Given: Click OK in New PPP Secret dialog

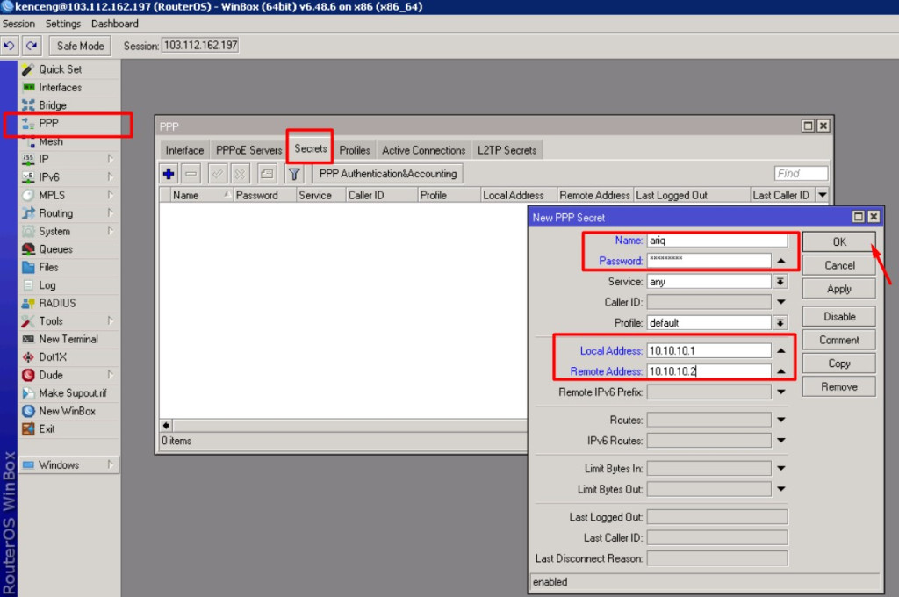Looking at the screenshot, I should click(x=838, y=242).
